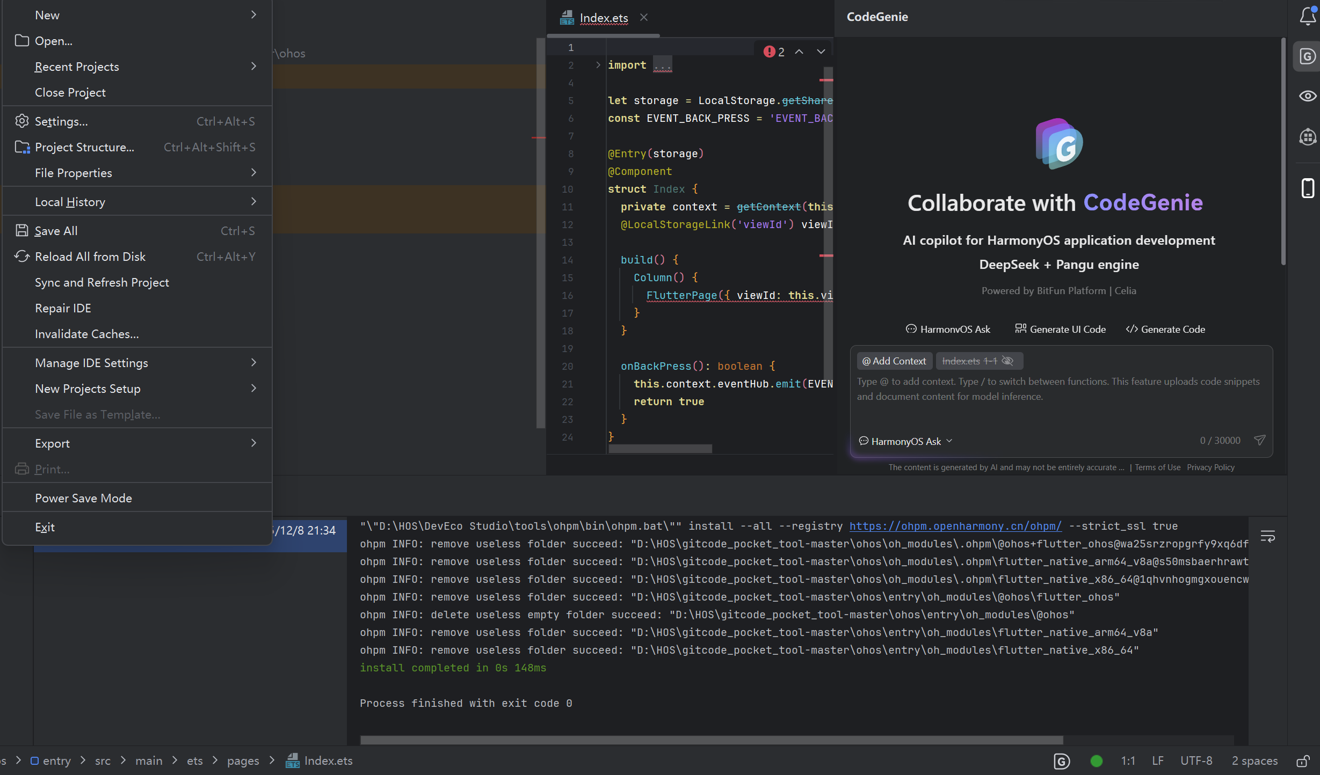Switch to the Index.ets editor tab
The width and height of the screenshot is (1320, 775).
click(x=603, y=18)
